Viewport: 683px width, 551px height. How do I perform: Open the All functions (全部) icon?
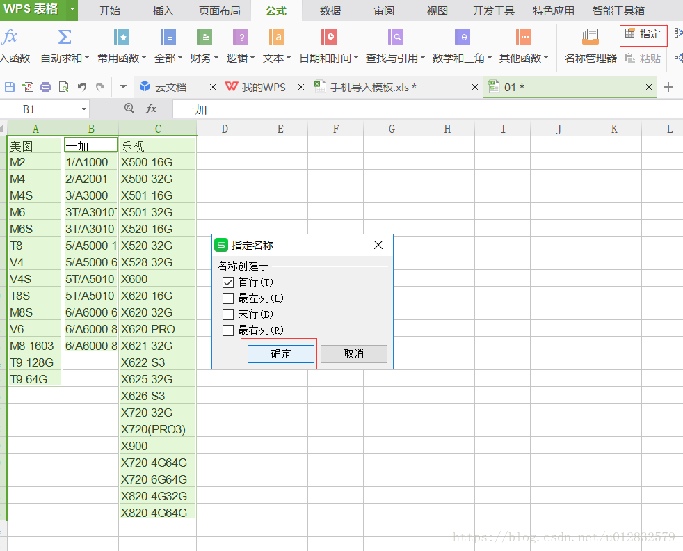coord(168,37)
